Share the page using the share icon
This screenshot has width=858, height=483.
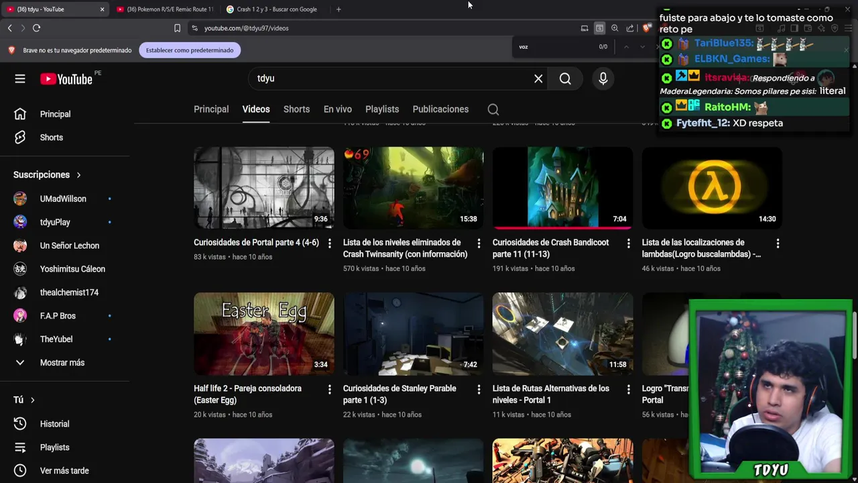630,28
